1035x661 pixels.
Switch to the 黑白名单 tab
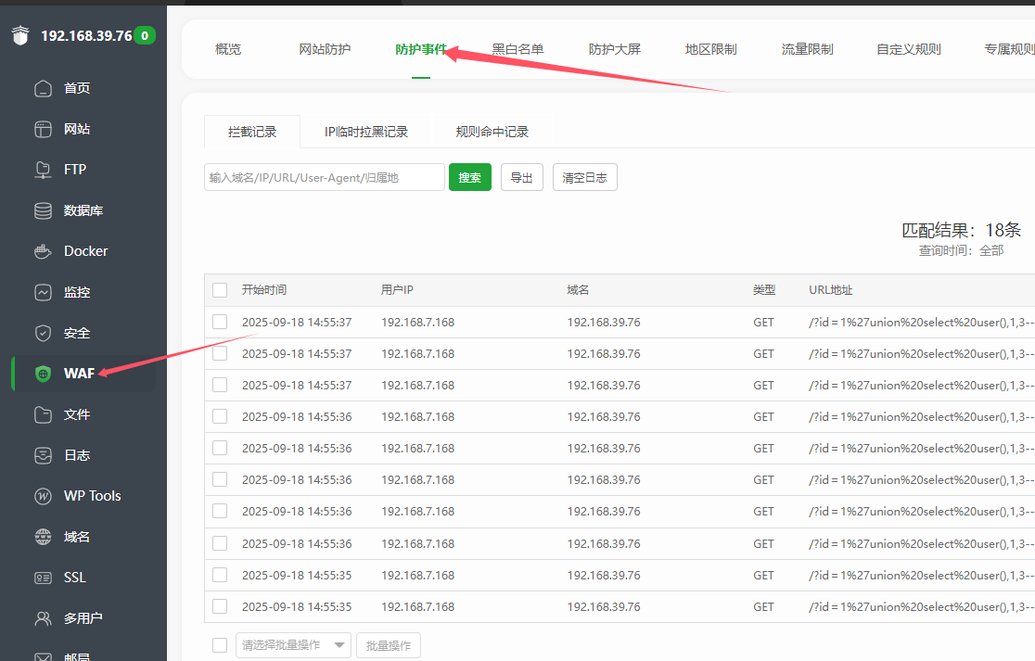(517, 49)
